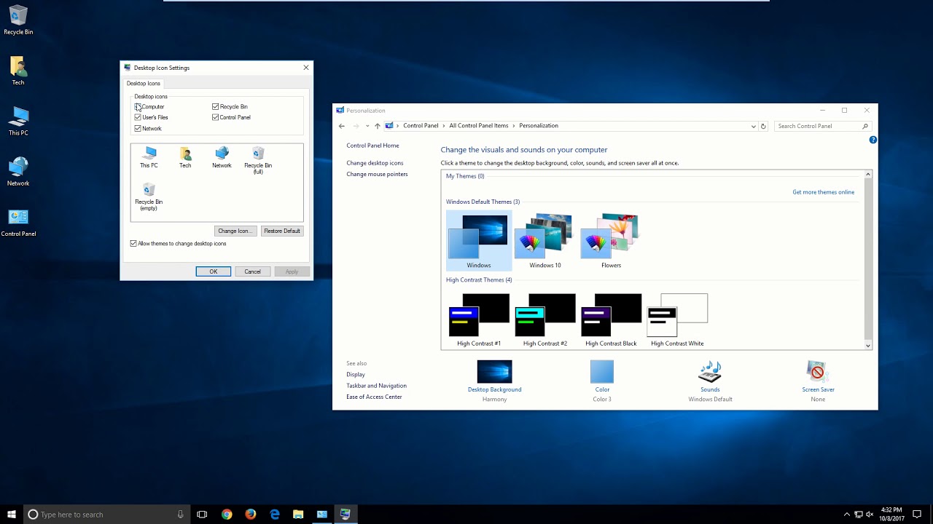
Task: Open Sounds settings from Personalization
Action: click(709, 373)
